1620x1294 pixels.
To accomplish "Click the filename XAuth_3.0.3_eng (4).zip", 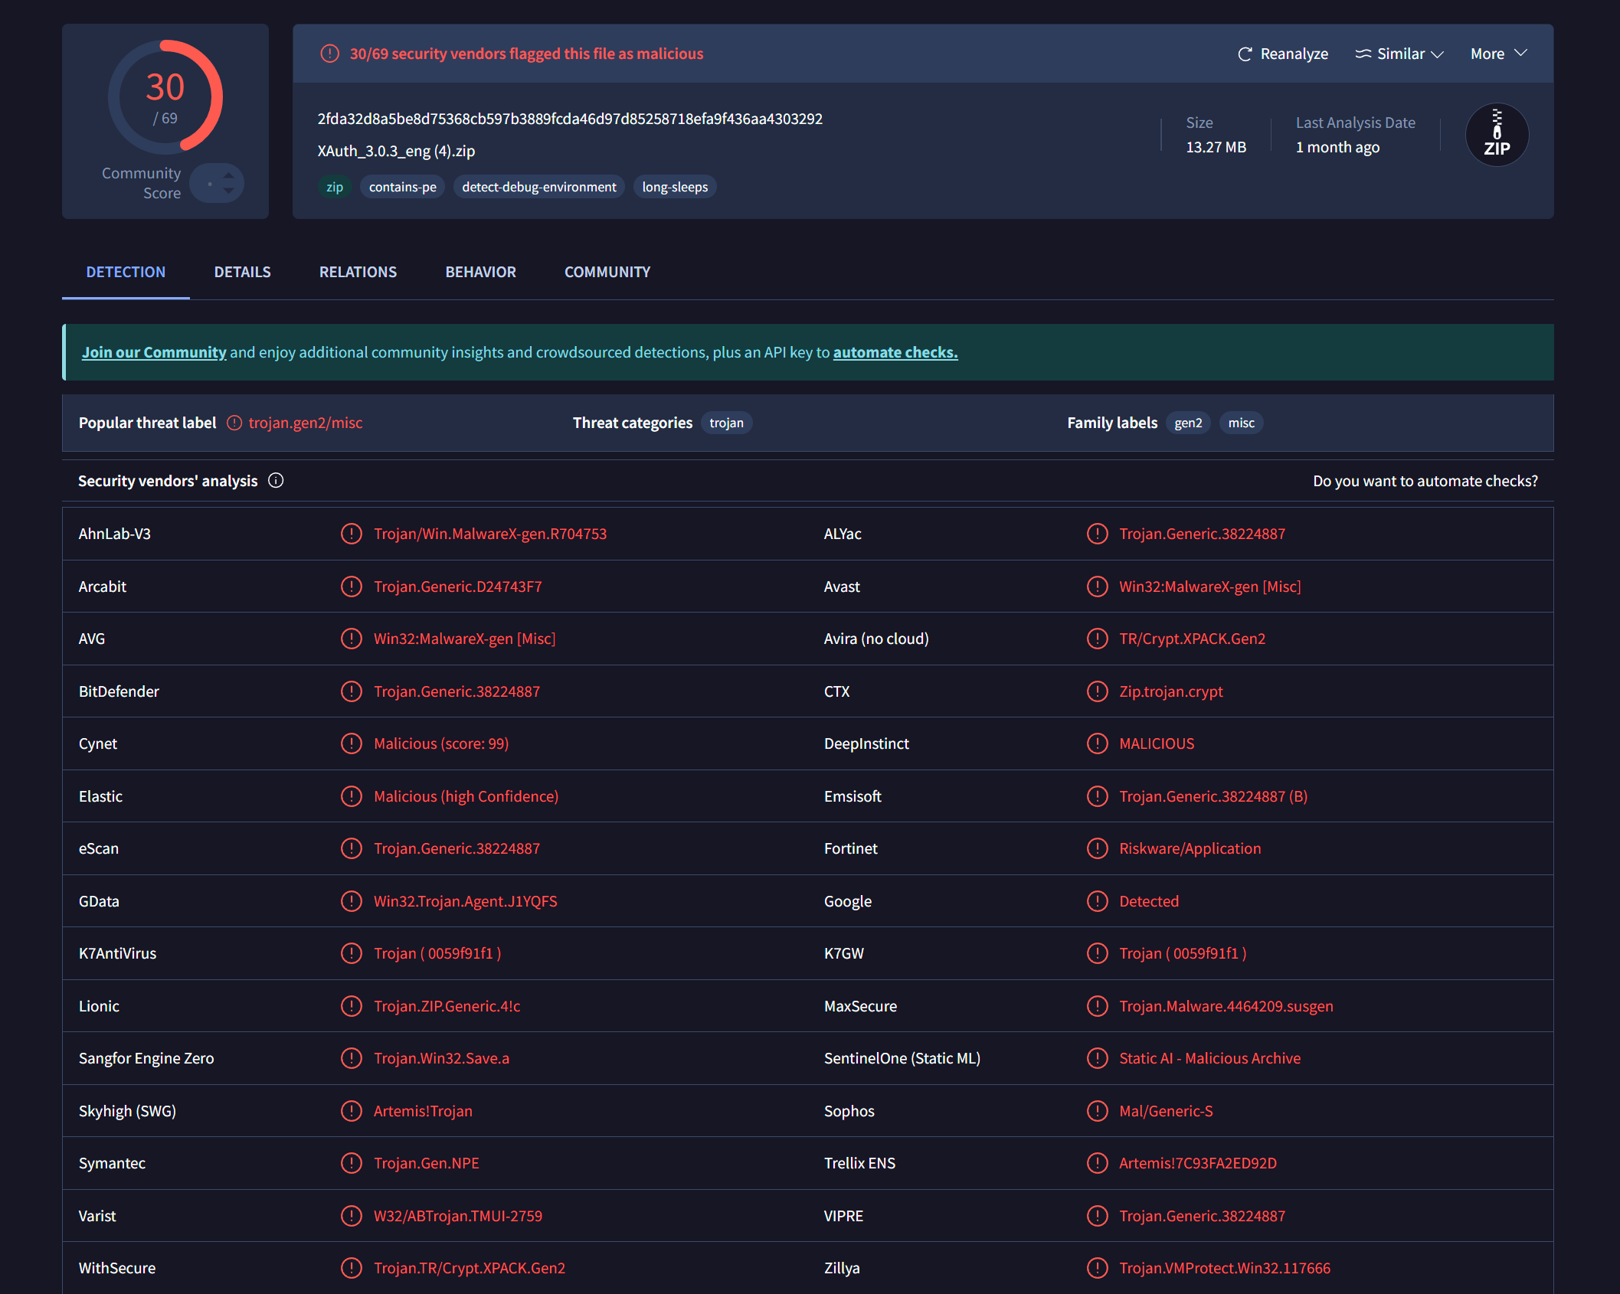I will [x=396, y=151].
